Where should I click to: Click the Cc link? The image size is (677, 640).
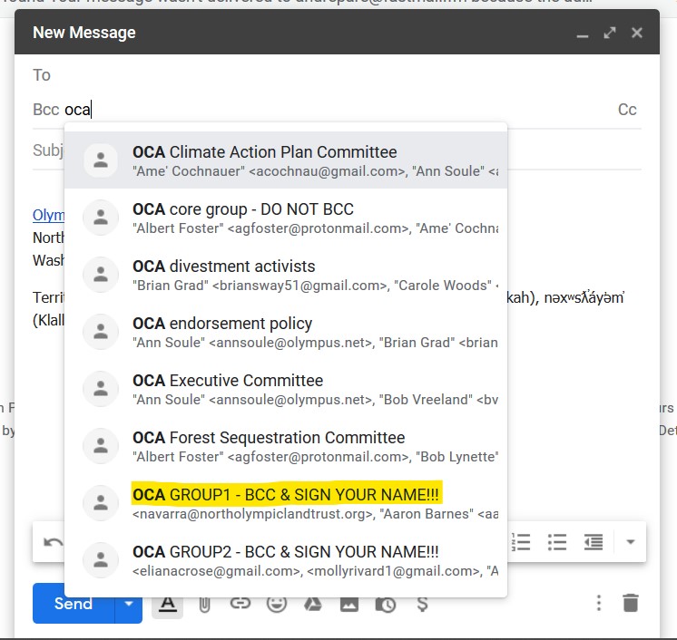[x=627, y=110]
